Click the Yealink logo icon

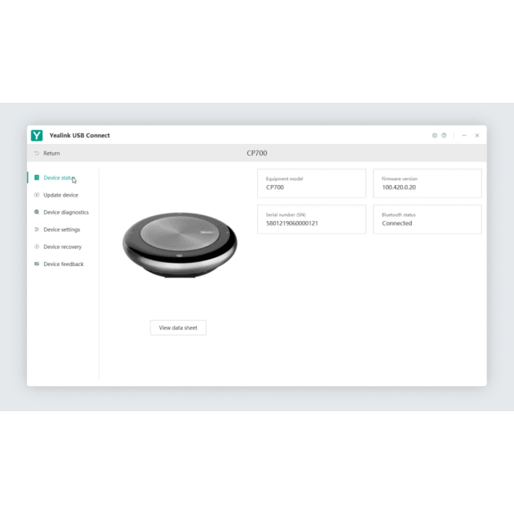pyautogui.click(x=37, y=135)
